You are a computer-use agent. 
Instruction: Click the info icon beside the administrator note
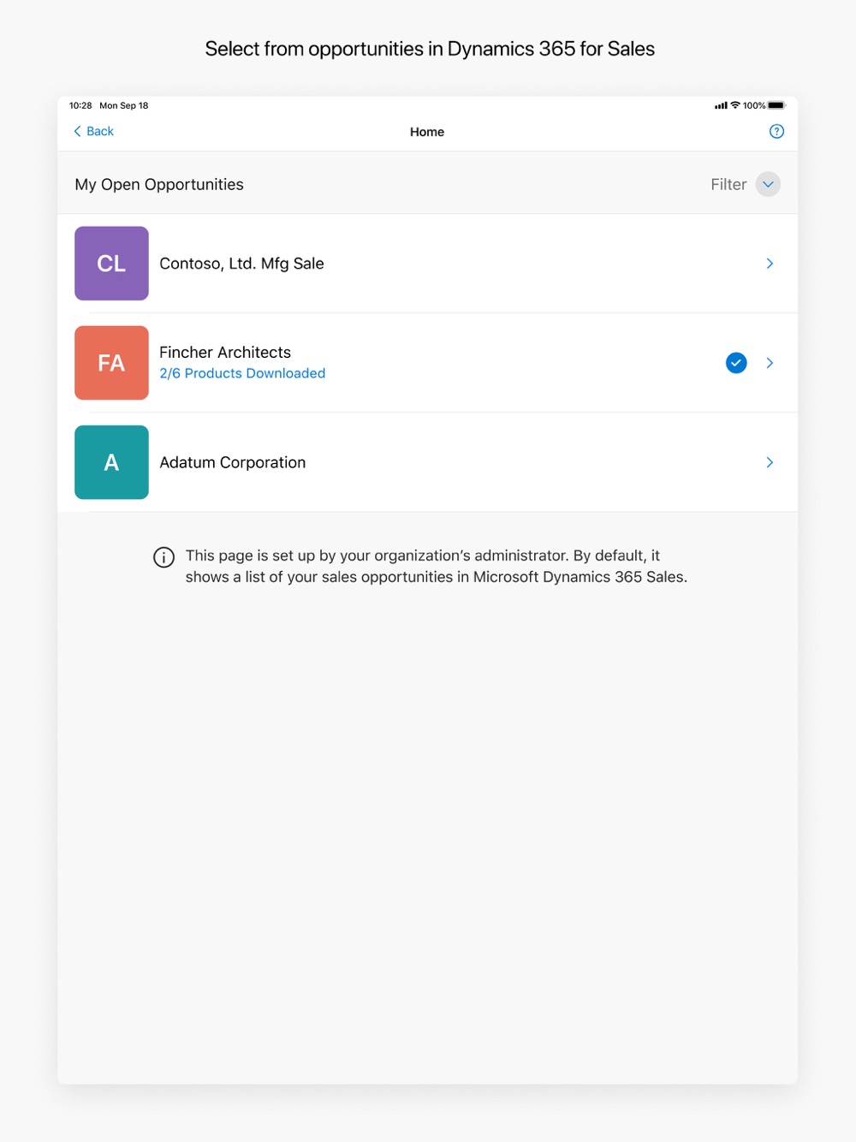click(163, 557)
